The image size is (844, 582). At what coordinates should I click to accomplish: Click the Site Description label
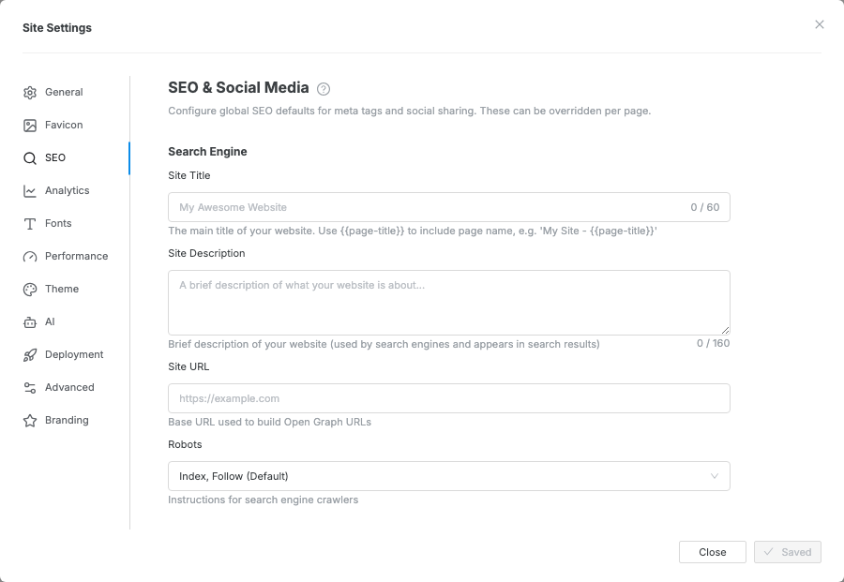click(x=206, y=253)
